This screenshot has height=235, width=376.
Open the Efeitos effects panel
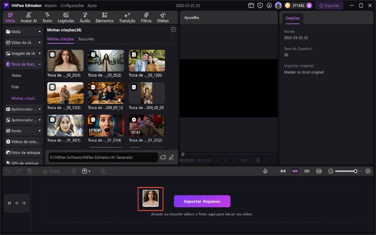(x=163, y=18)
